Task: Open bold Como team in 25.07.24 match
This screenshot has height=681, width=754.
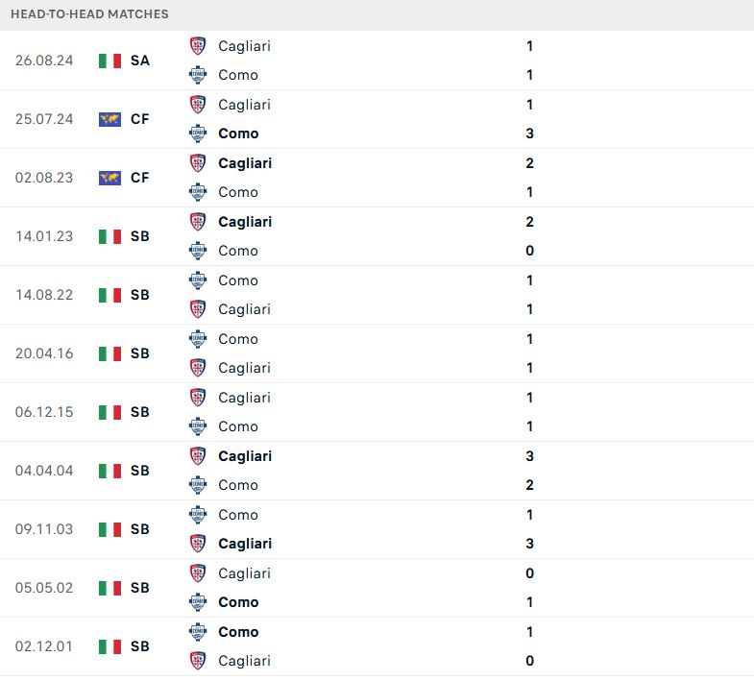Action: click(x=238, y=134)
